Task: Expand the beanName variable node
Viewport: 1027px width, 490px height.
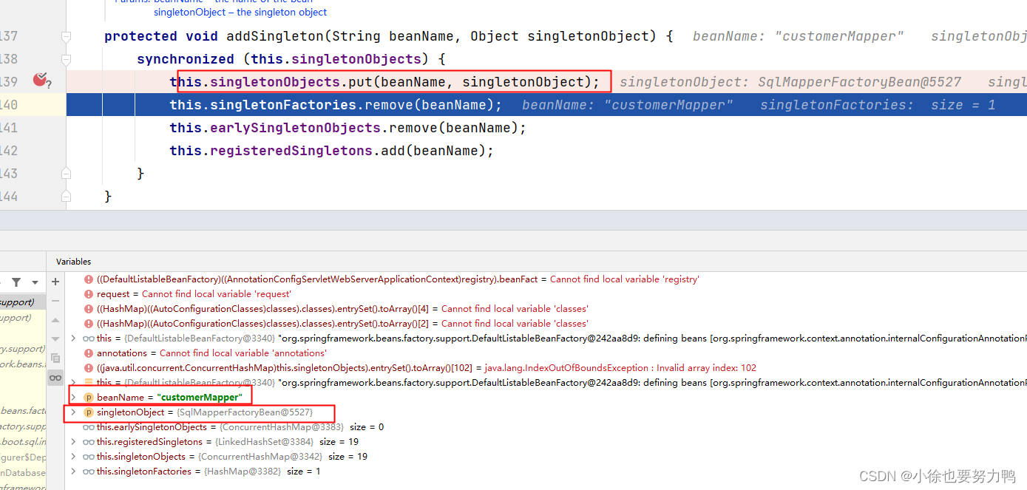Action: [x=73, y=398]
